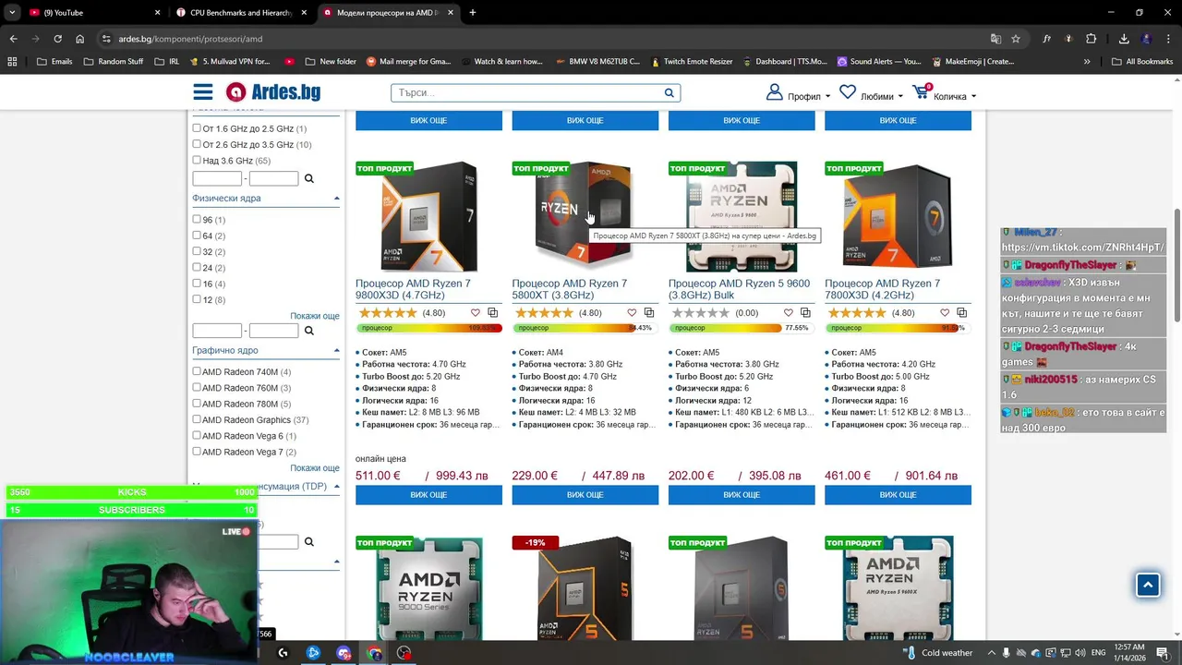Click the Любими heart icon in header
1182x665 pixels.
click(848, 92)
